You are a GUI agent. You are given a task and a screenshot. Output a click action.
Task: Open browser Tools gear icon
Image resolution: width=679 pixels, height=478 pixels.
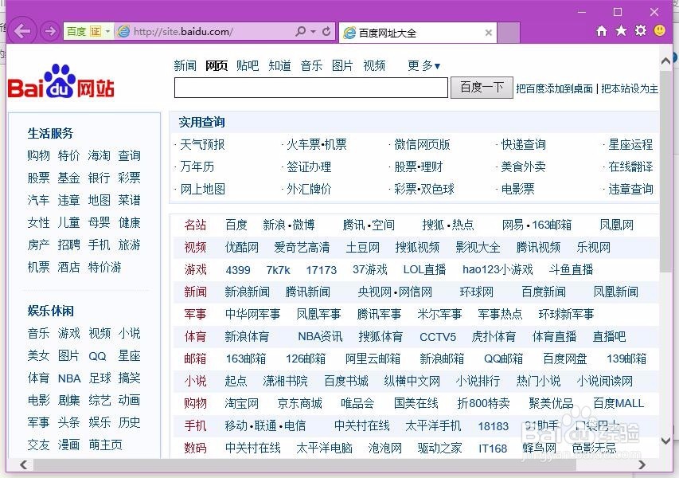tap(641, 30)
